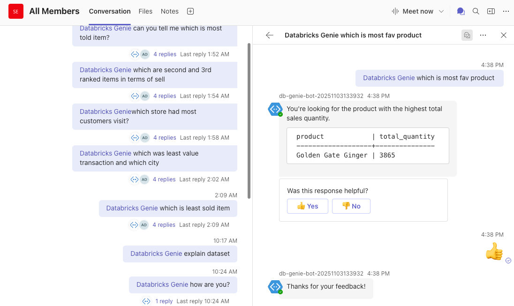
Task: Click 'Was this response helpful?' text
Action: pyautogui.click(x=327, y=191)
